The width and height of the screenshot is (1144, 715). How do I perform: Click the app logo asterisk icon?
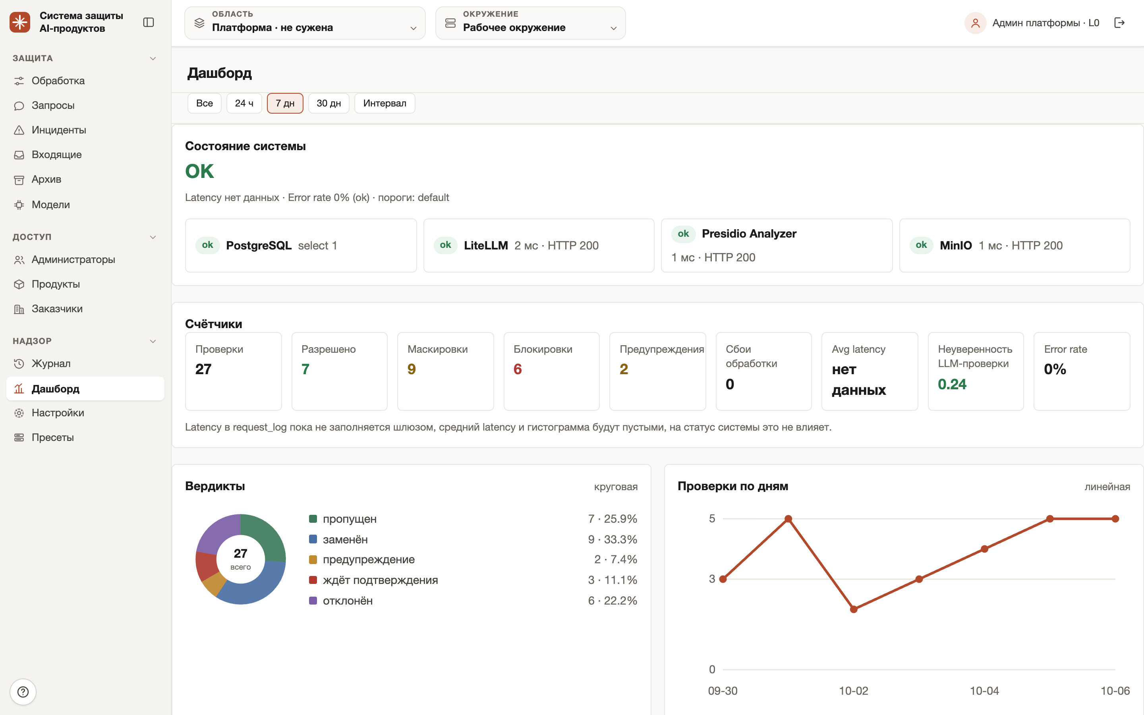(x=20, y=22)
